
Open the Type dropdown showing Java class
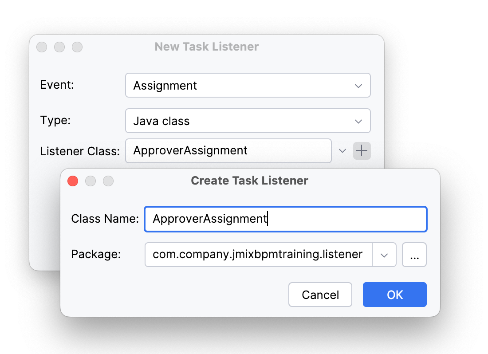[248, 121]
